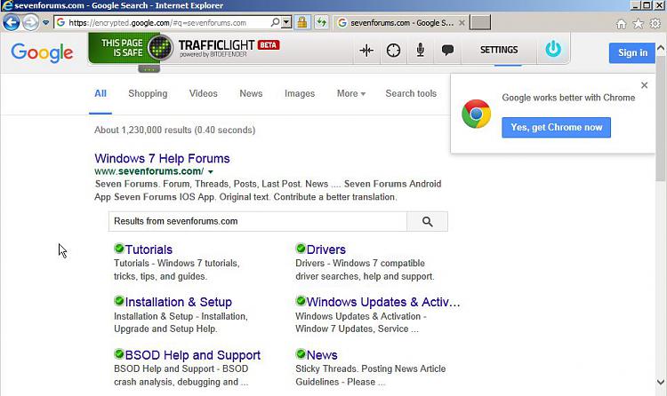Click 'Google works better with Chrome' text

click(x=568, y=98)
